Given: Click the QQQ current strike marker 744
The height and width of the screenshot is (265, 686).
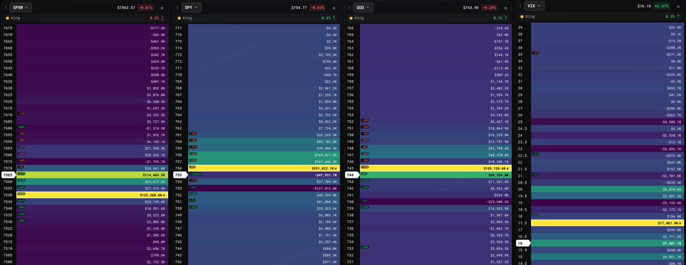Looking at the screenshot, I should click(x=351, y=175).
